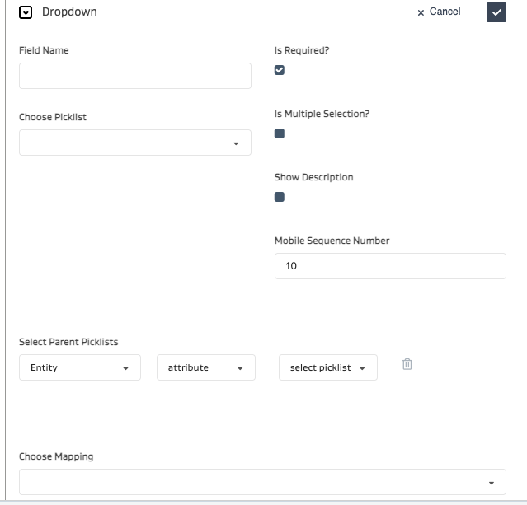
Task: Confirm with the checkmark save button
Action: click(496, 12)
